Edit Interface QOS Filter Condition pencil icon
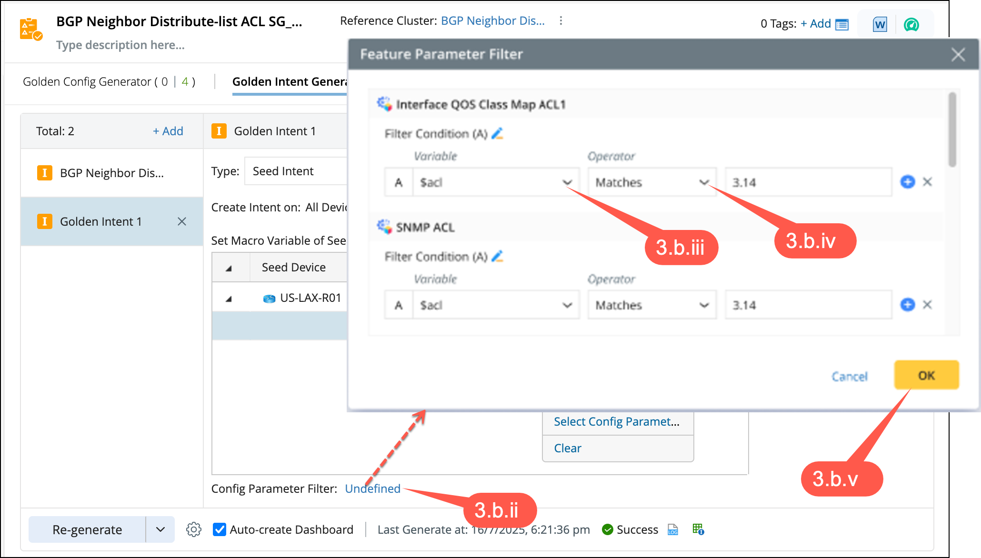 [x=497, y=134]
